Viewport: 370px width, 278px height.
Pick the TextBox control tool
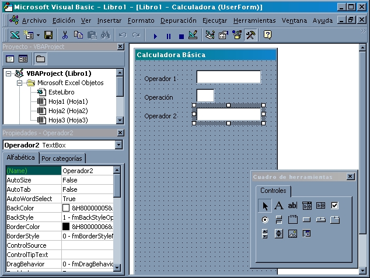(x=293, y=206)
